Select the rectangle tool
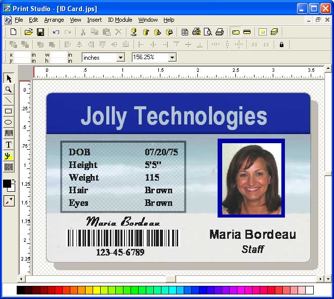This screenshot has width=334, height=299. coord(9,111)
